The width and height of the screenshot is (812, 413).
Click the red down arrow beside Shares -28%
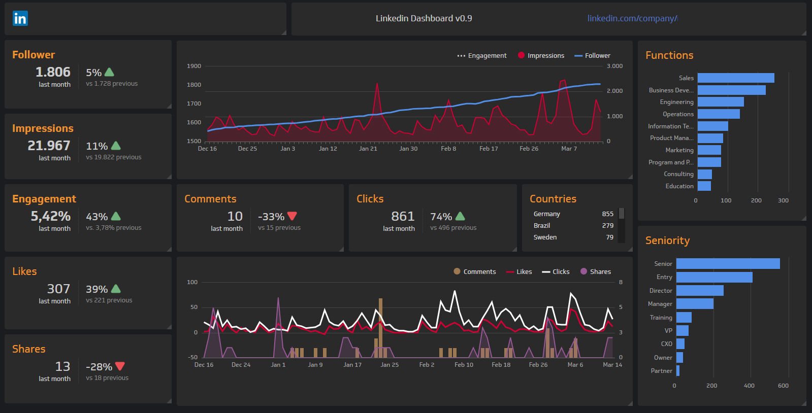click(x=120, y=366)
